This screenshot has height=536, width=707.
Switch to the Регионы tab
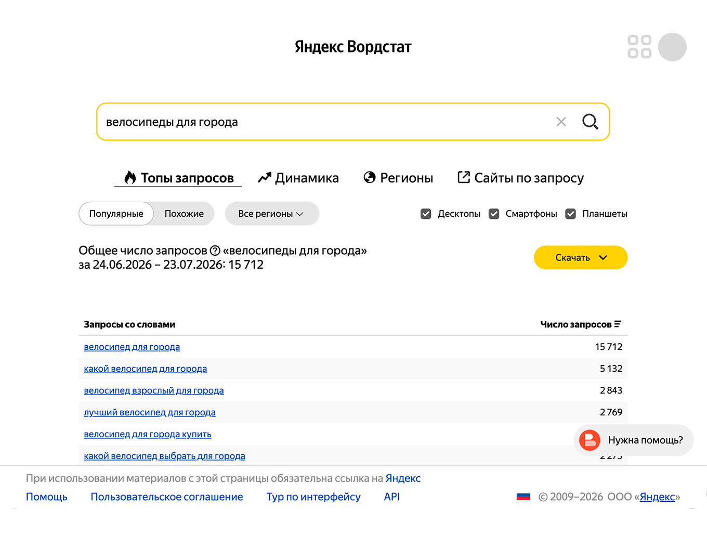[x=398, y=178]
